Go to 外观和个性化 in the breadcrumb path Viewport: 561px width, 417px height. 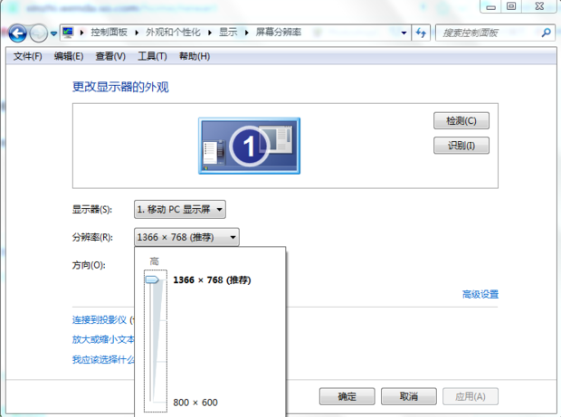pos(176,33)
